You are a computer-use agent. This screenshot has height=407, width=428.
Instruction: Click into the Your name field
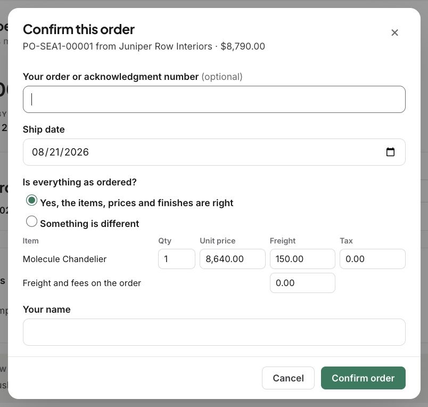(x=214, y=332)
